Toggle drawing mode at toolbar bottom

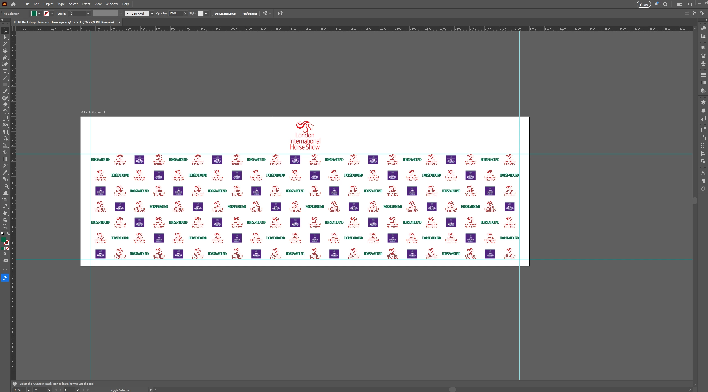click(x=5, y=254)
